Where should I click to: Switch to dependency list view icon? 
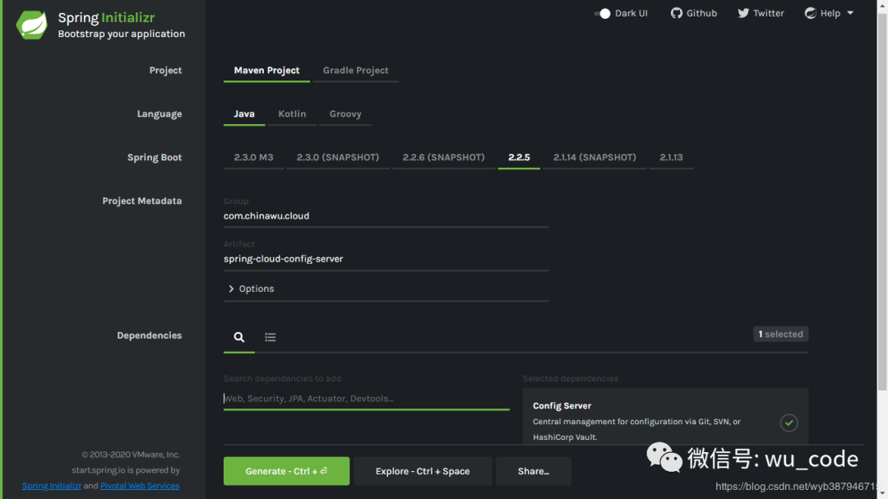tap(271, 337)
